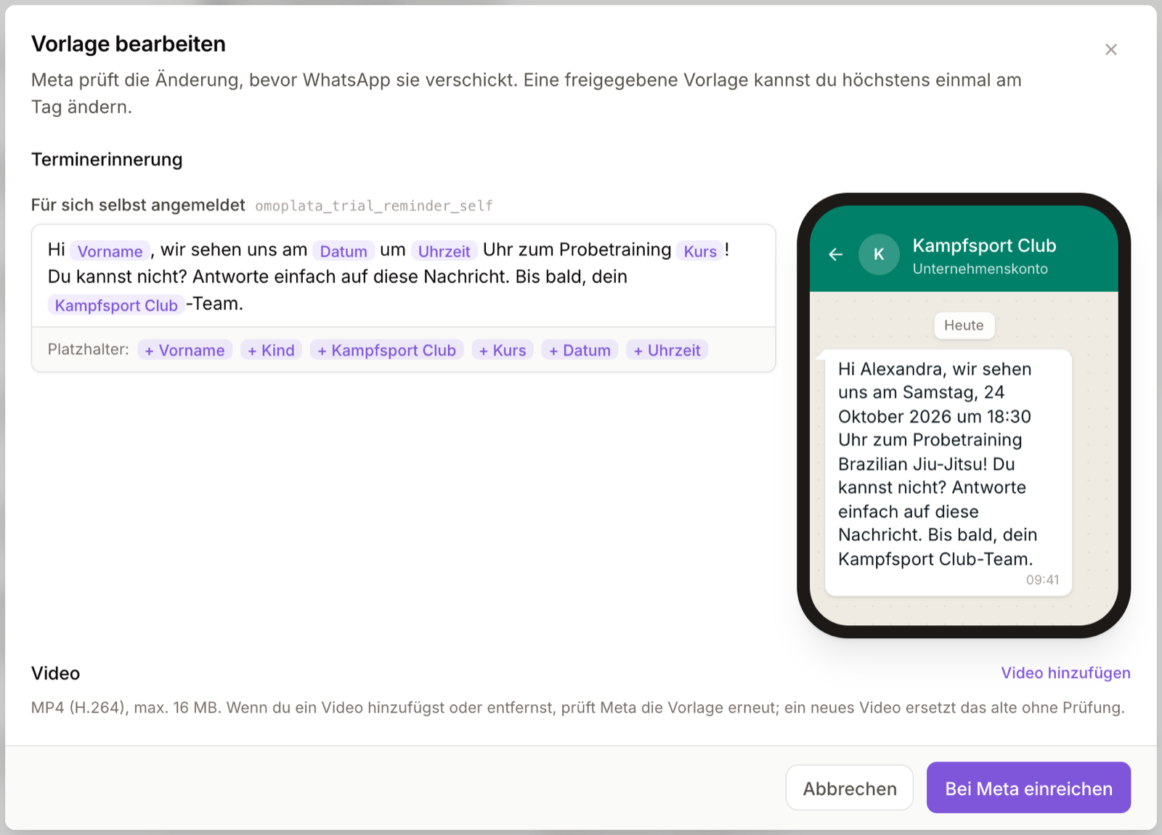The width and height of the screenshot is (1162, 835).
Task: Click the Heute date badge in preview
Action: [x=964, y=325]
